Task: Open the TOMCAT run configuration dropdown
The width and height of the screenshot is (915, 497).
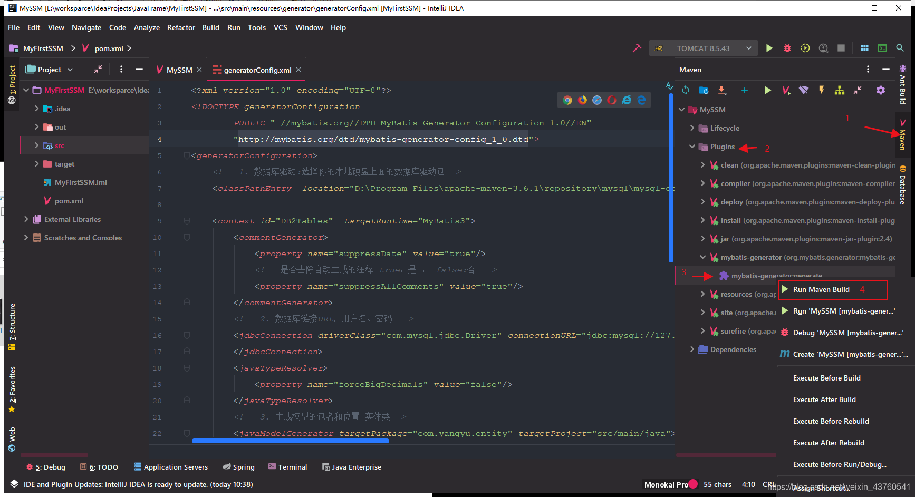Action: tap(704, 48)
